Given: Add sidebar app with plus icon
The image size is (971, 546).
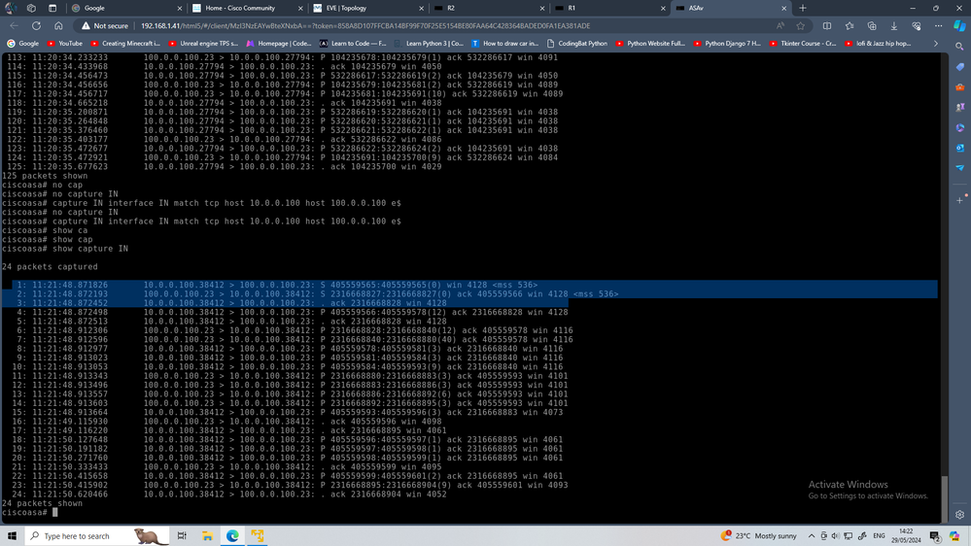Looking at the screenshot, I should point(960,200).
